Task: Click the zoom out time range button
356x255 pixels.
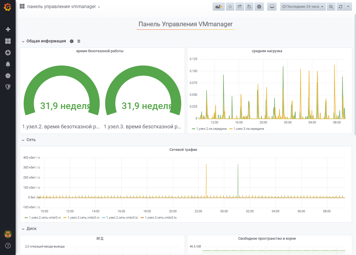Action: [x=331, y=7]
